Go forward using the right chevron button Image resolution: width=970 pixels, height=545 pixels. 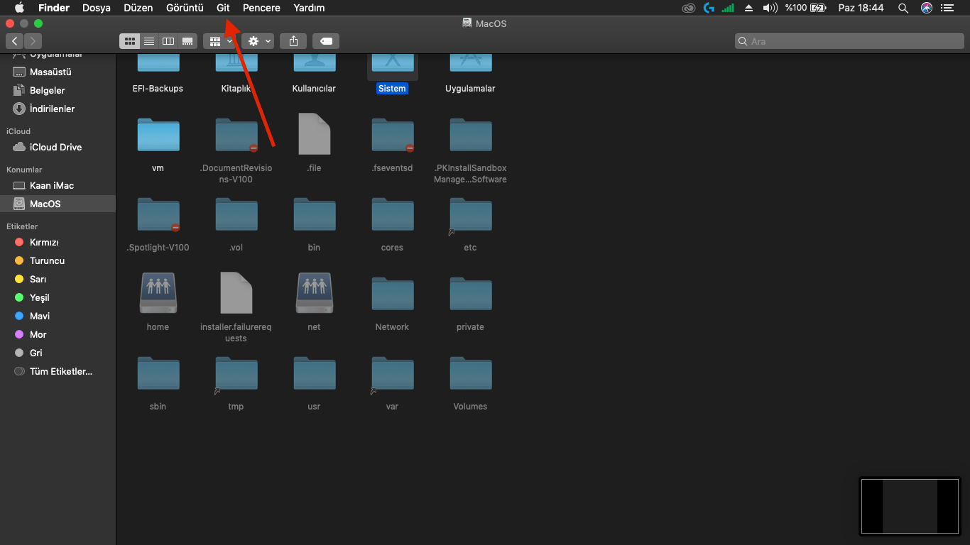[33, 41]
